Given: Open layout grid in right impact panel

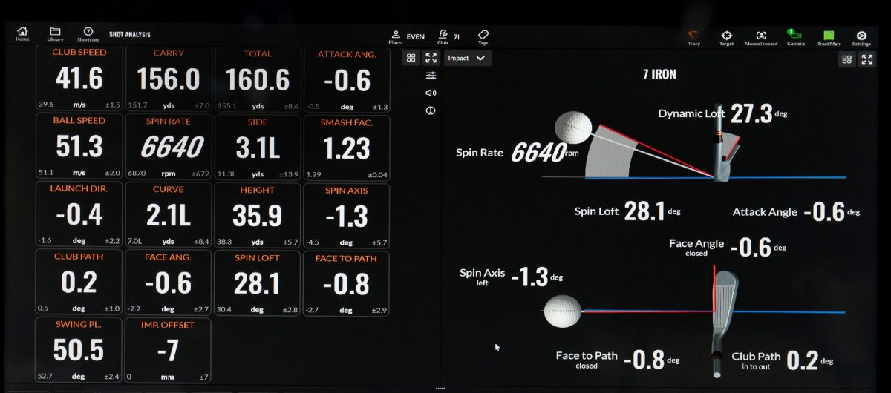Looking at the screenshot, I should (846, 59).
